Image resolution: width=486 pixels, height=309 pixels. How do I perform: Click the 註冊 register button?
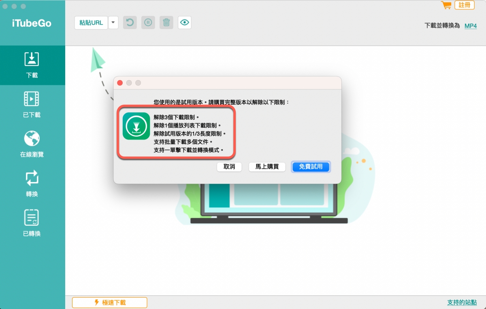(x=465, y=5)
